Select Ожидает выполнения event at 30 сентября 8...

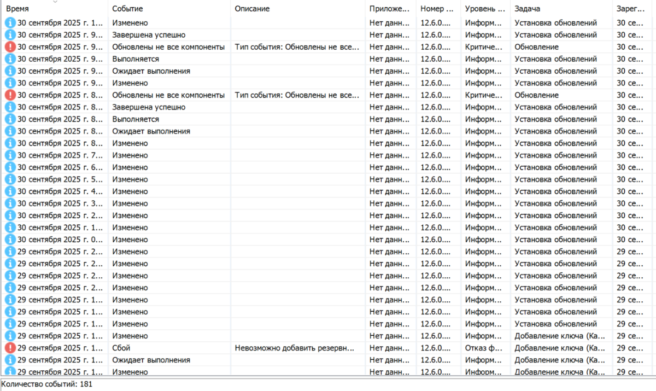pos(151,131)
